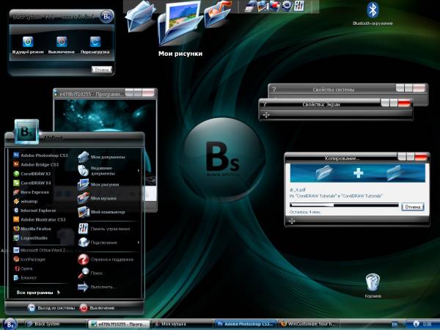Image resolution: width=440 pixels, height=330 pixels.
Task: Click the Перезагрузка restart icon
Action: [x=95, y=42]
